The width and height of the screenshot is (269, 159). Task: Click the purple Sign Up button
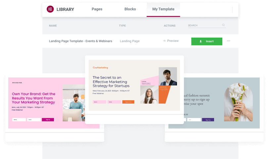point(208,119)
